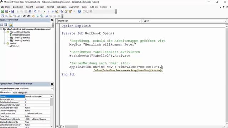Collapse the Module folder
The height and width of the screenshot is (128, 228).
pyautogui.click(x=5, y=43)
